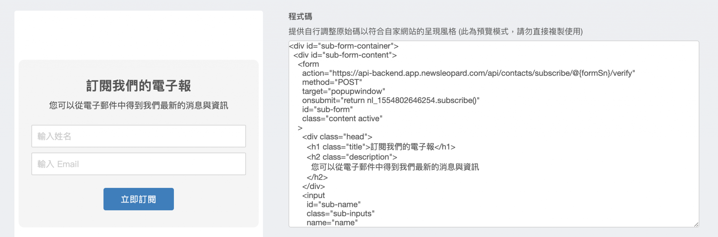
Task: Place cursor on id="sub-name" line
Action: pos(333,204)
